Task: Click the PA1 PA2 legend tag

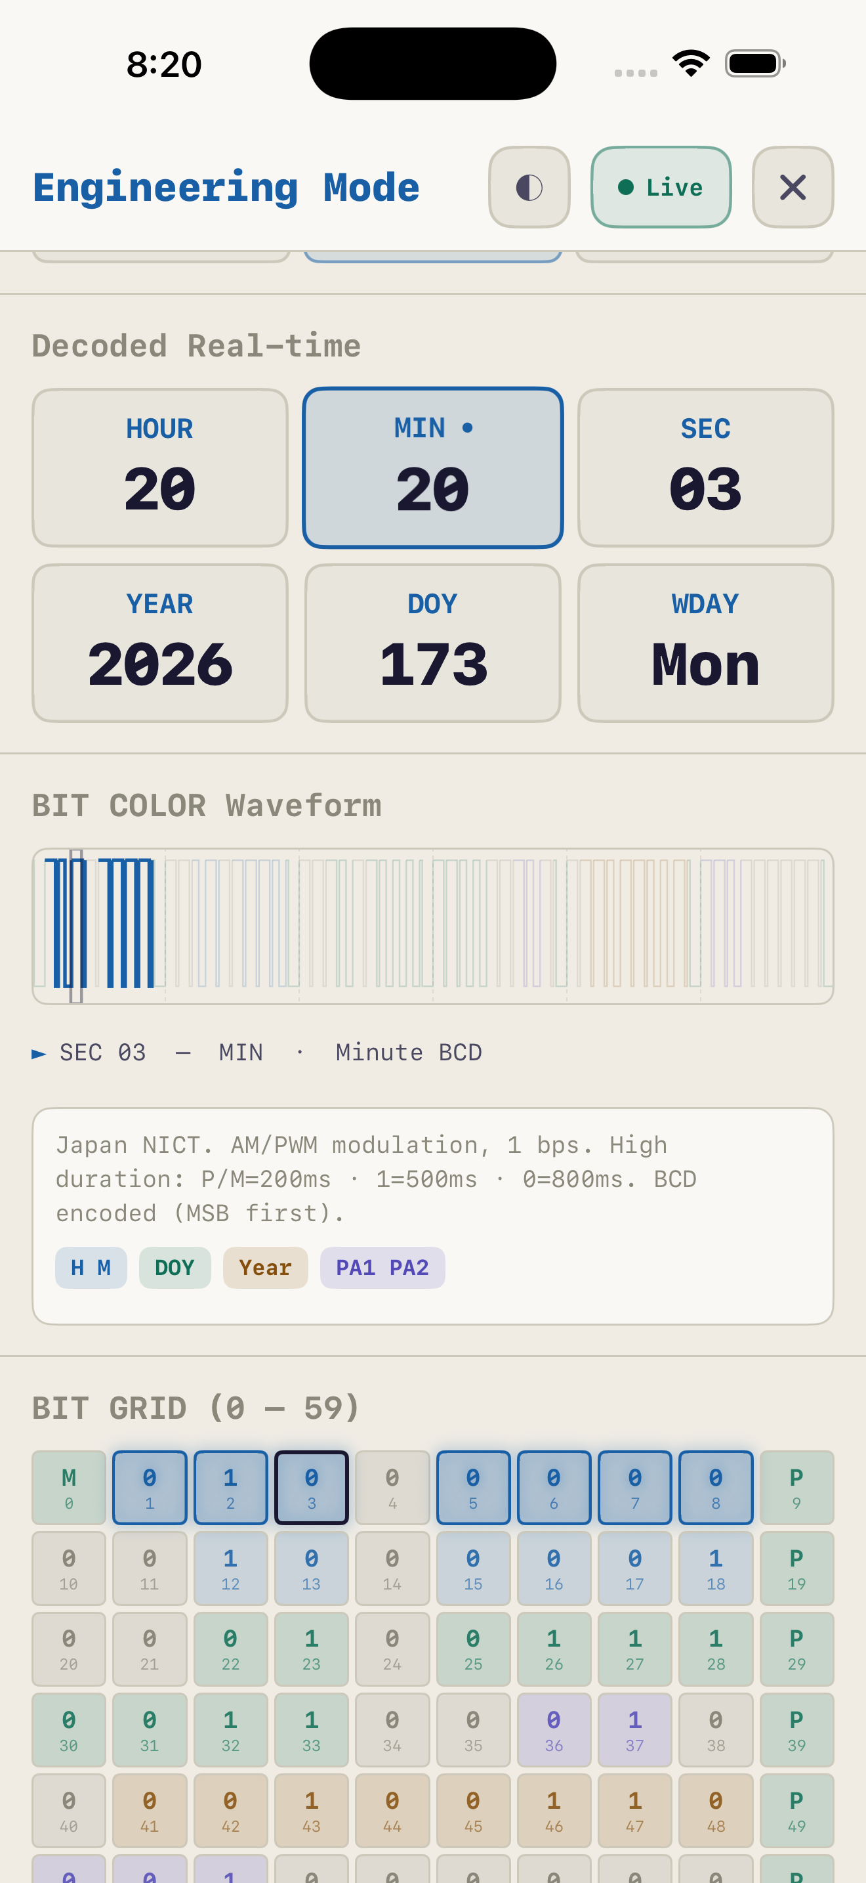Action: pos(382,1268)
